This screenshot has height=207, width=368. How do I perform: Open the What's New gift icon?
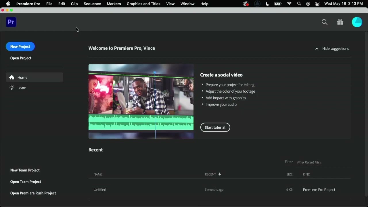pyautogui.click(x=340, y=22)
